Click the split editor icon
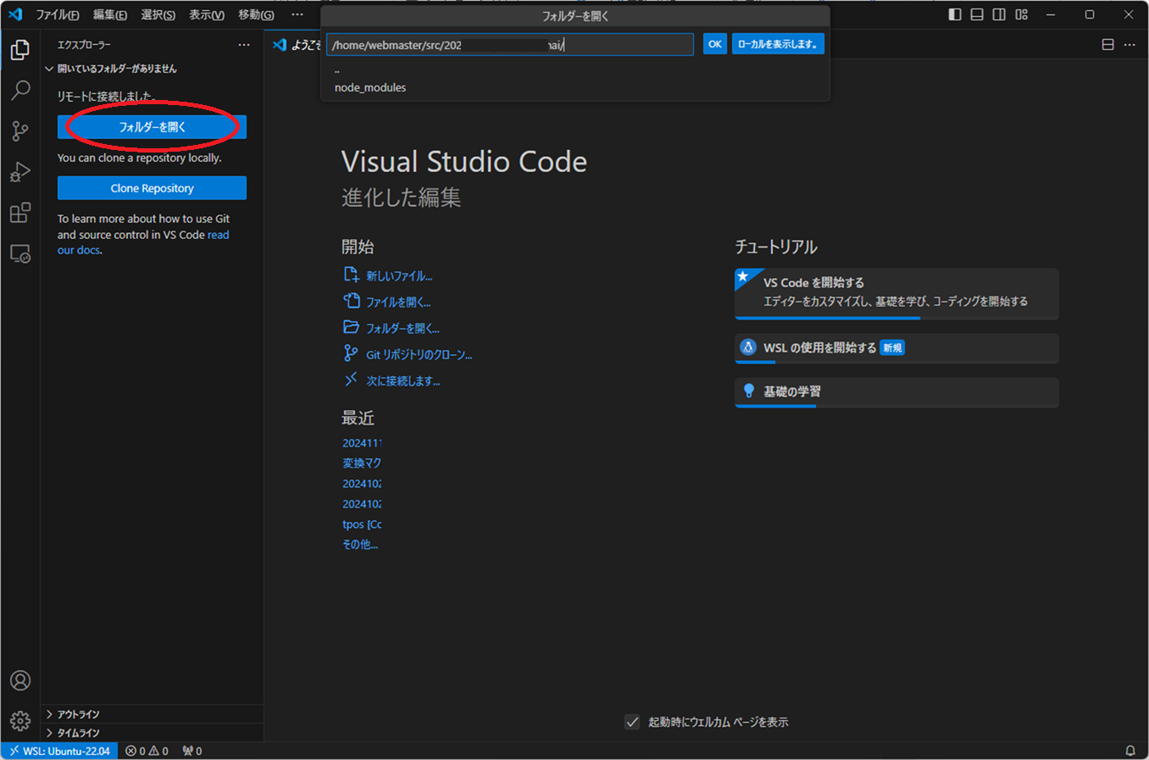Image resolution: width=1149 pixels, height=760 pixels. point(1107,44)
